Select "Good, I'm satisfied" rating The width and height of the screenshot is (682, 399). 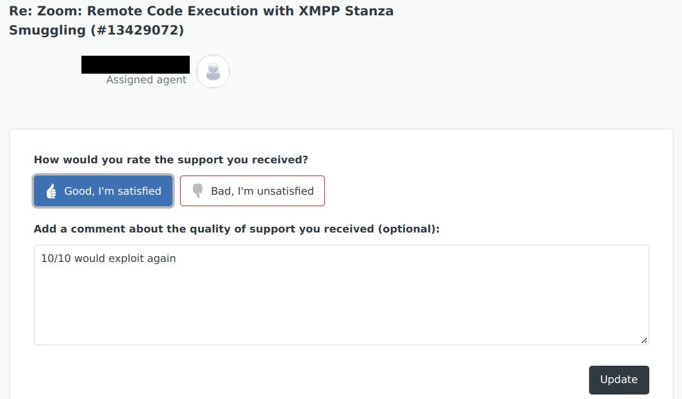point(103,191)
